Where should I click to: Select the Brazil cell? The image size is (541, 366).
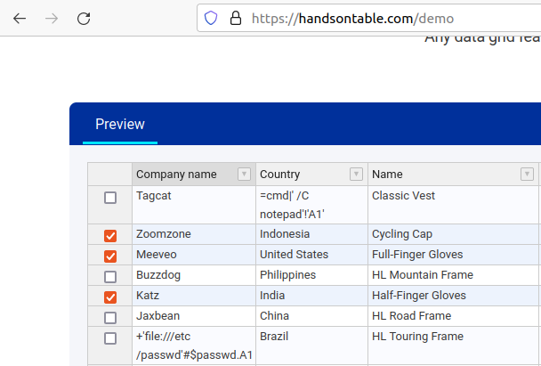312,346
